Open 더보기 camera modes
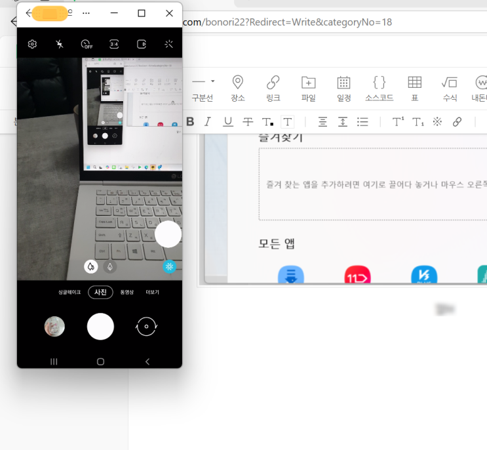Screen dimensions: 487x450 pos(152,292)
